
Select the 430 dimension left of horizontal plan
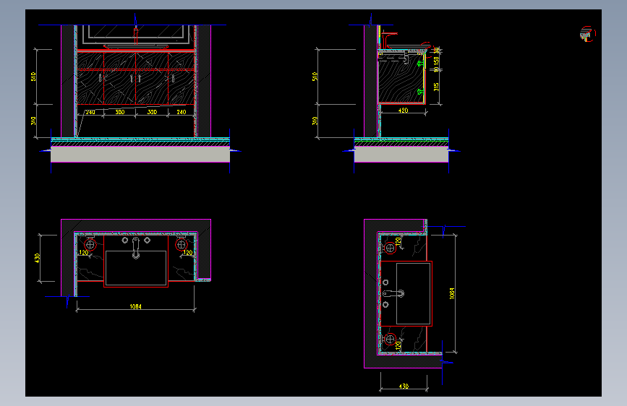pos(37,258)
